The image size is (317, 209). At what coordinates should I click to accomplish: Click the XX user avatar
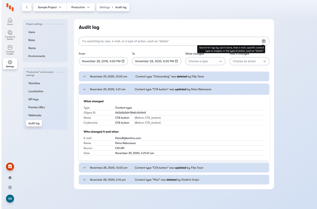coord(10,198)
